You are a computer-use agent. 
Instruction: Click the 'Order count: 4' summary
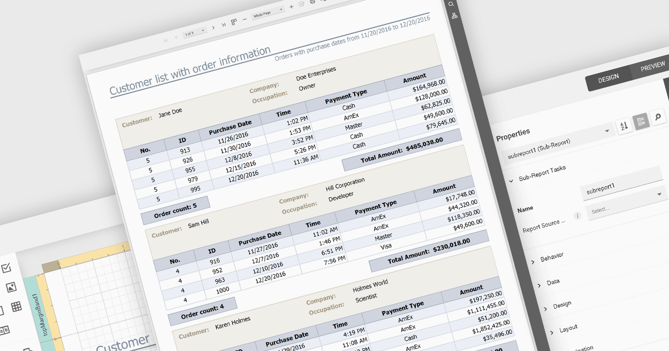pyautogui.click(x=202, y=310)
